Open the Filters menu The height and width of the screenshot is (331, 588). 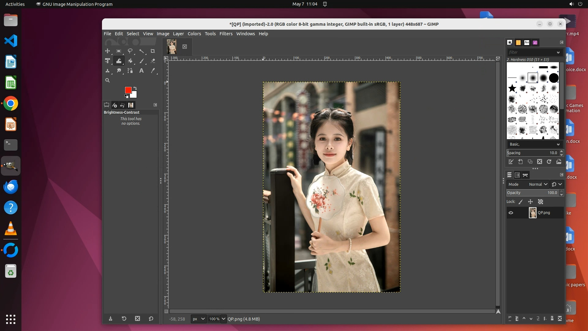[x=226, y=34]
